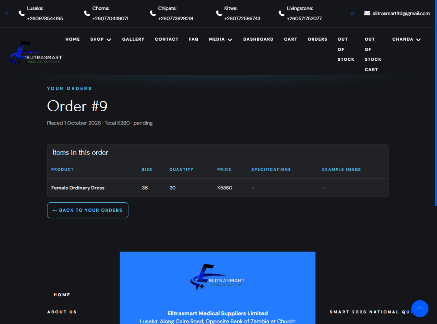Image resolution: width=437 pixels, height=324 pixels.
Task: Click the footer About Us link
Action: point(62,312)
